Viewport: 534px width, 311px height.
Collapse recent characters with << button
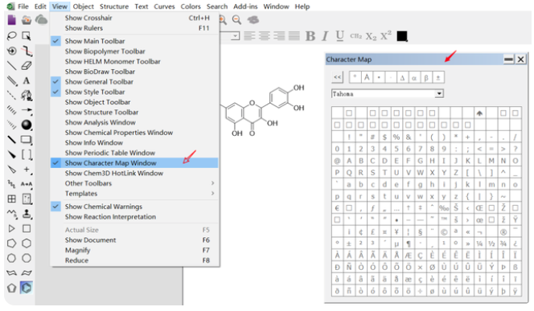pos(337,77)
